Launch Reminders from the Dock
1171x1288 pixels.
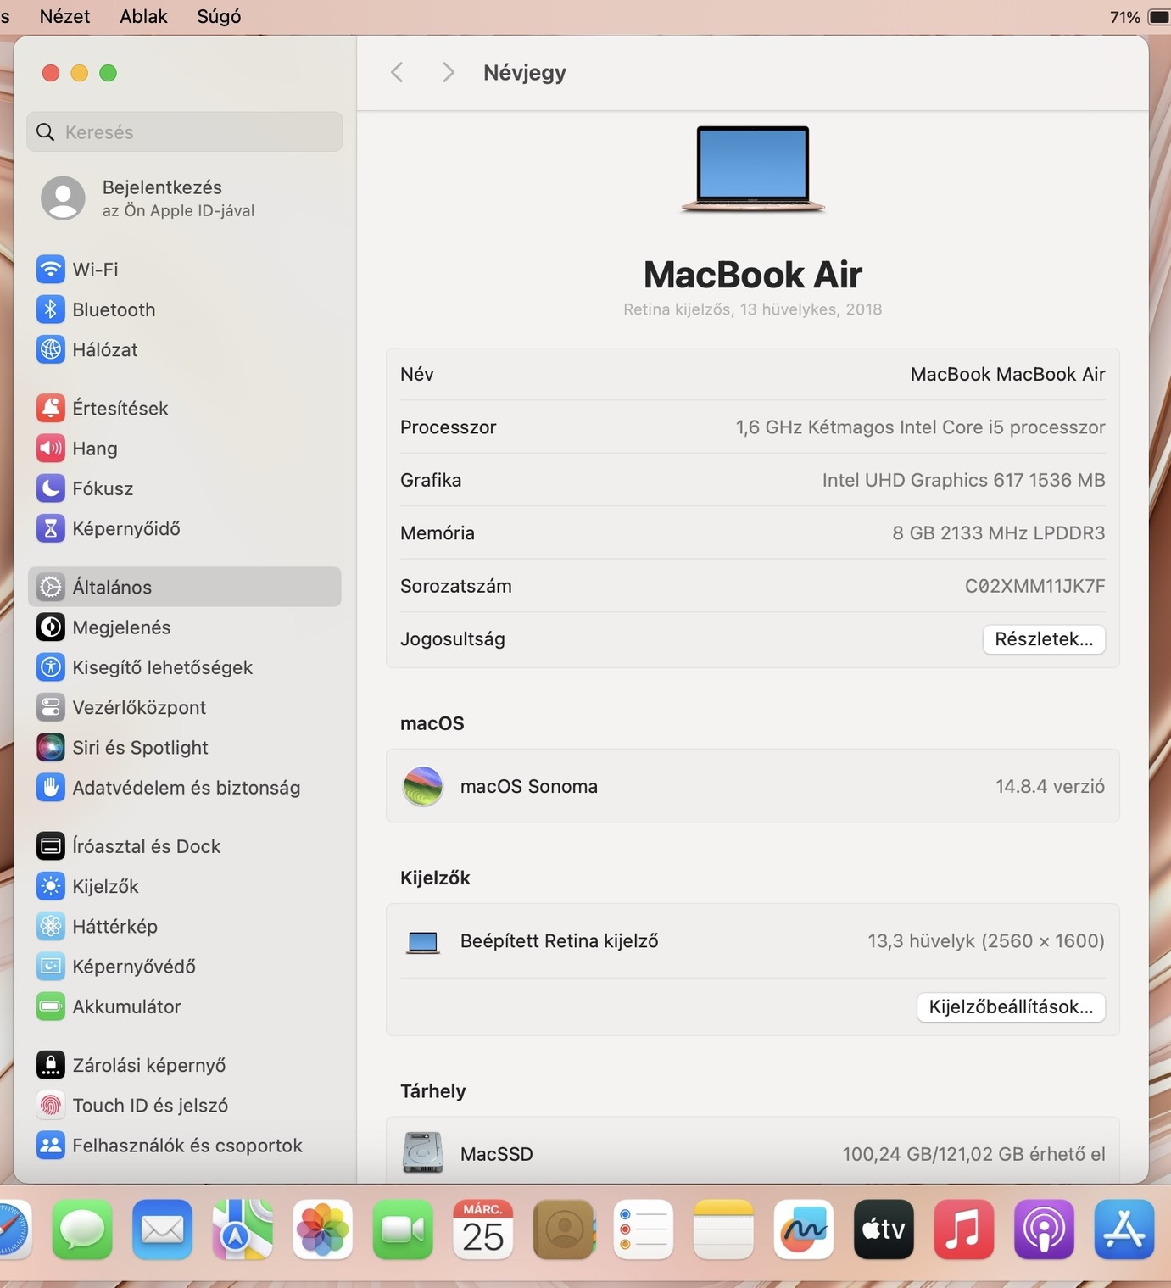click(644, 1229)
